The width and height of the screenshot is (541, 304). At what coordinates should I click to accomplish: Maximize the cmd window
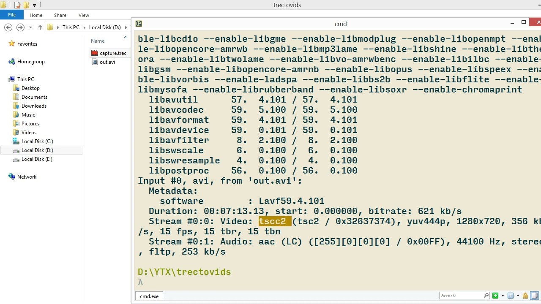tap(524, 22)
